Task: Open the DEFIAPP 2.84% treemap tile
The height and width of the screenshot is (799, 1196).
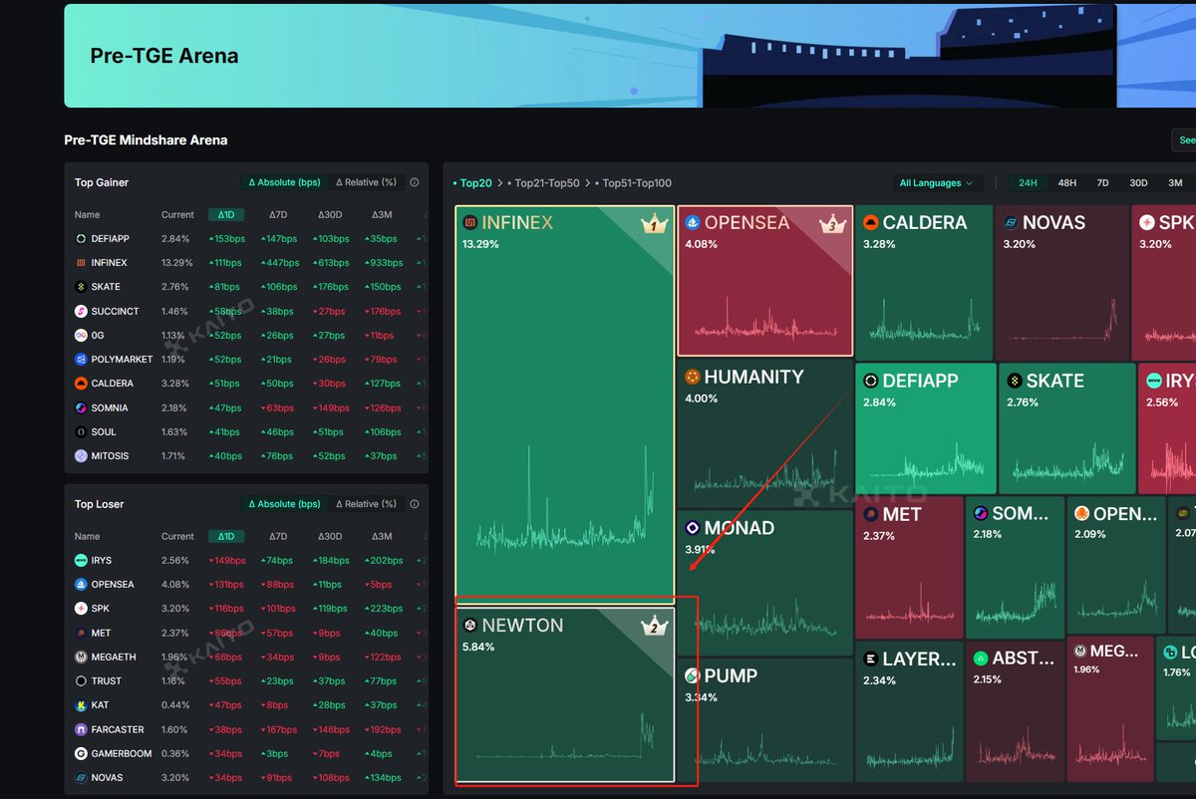Action: pyautogui.click(x=926, y=428)
